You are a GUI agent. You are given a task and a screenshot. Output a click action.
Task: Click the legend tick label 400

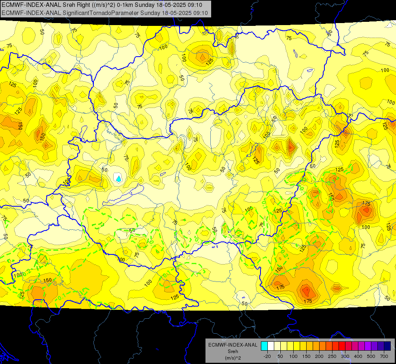click(x=358, y=356)
